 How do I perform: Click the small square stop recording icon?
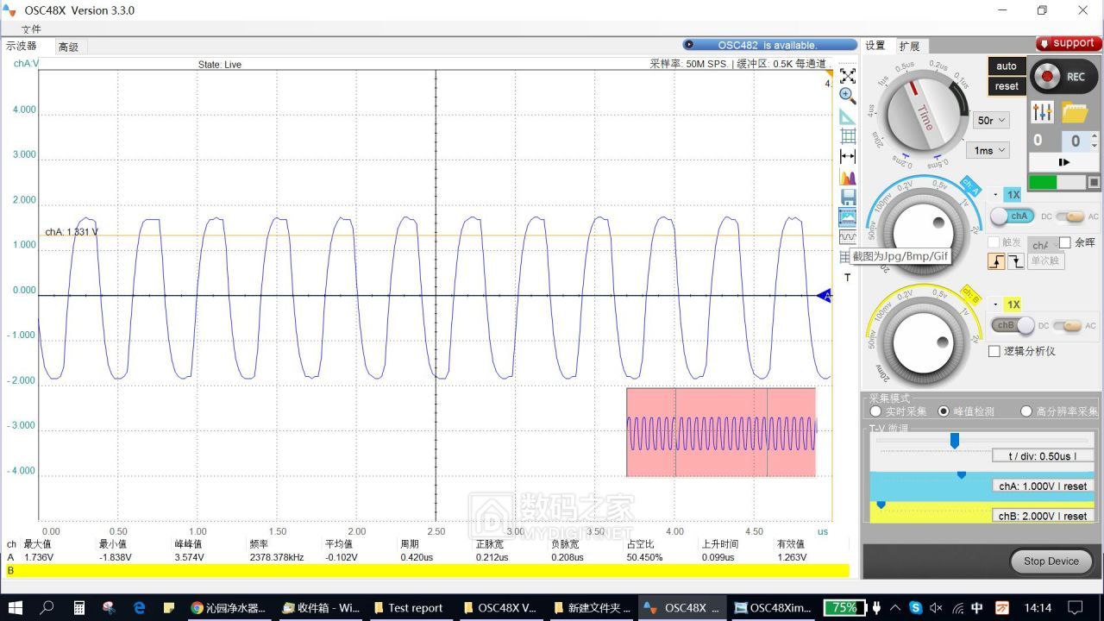coord(1094,182)
